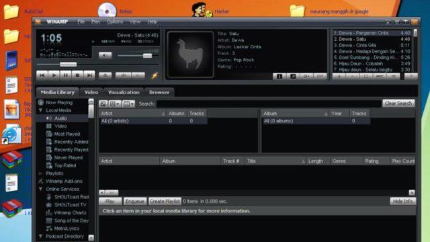Click the magnifier button below album art
Viewport: 430px width, 242px height.
click(x=293, y=77)
